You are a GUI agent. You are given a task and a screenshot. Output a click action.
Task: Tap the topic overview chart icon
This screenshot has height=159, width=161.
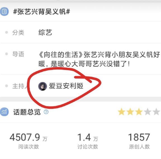coord(4,112)
